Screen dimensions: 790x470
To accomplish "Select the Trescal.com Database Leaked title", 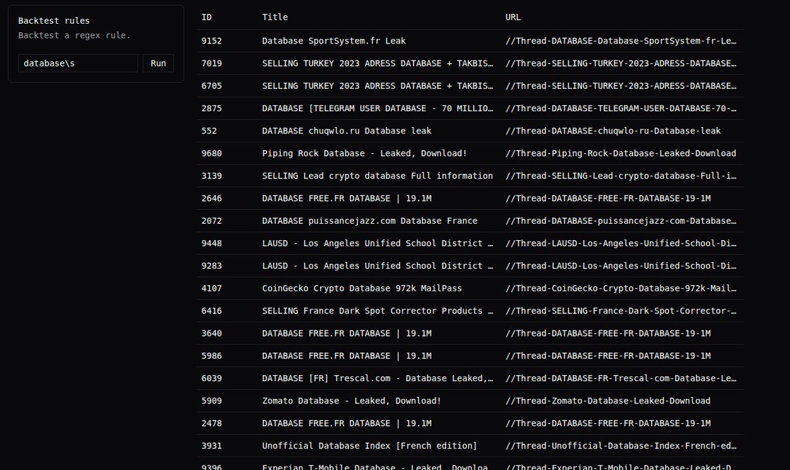I will [x=378, y=379].
